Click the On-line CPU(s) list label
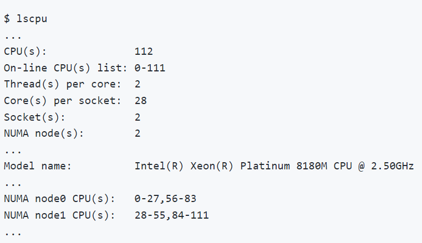The image size is (422, 243). coord(65,68)
